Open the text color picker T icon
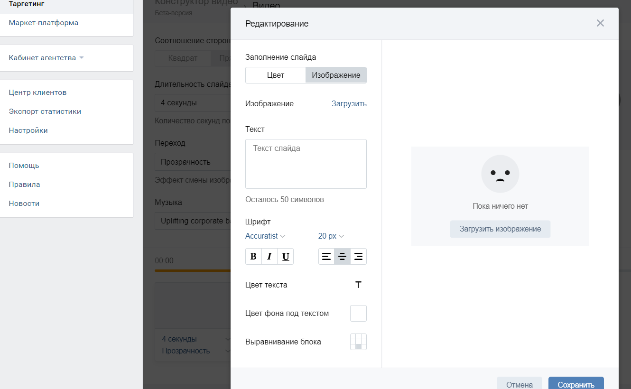 pyautogui.click(x=358, y=285)
